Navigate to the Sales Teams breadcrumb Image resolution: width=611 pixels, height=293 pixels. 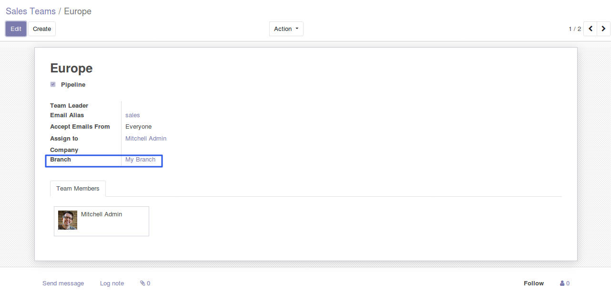point(31,11)
